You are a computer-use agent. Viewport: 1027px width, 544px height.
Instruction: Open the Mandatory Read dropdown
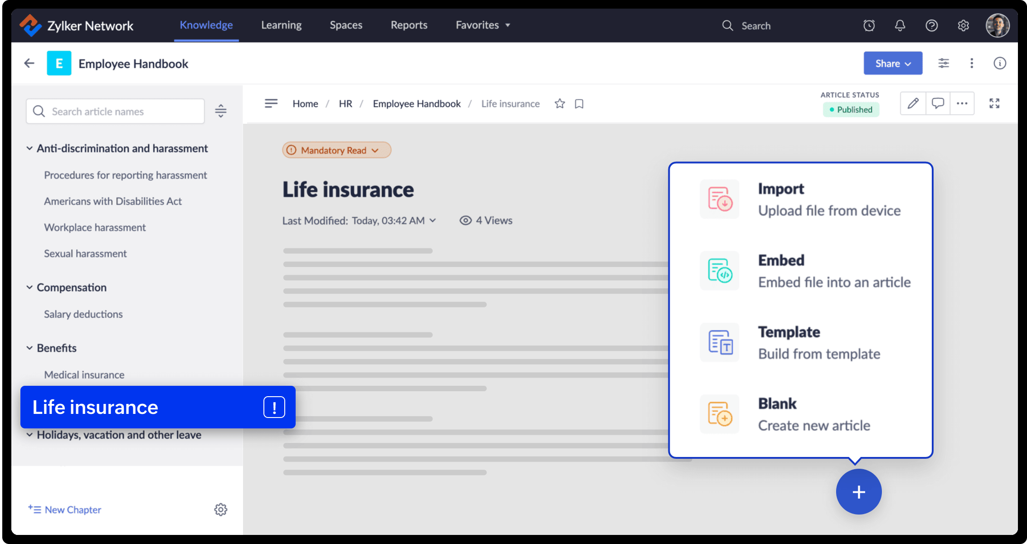tap(336, 150)
